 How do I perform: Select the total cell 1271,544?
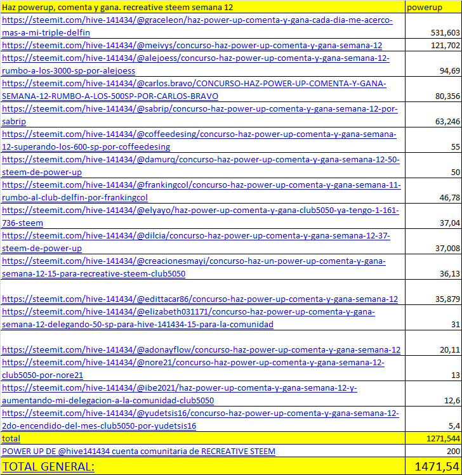coord(433,438)
